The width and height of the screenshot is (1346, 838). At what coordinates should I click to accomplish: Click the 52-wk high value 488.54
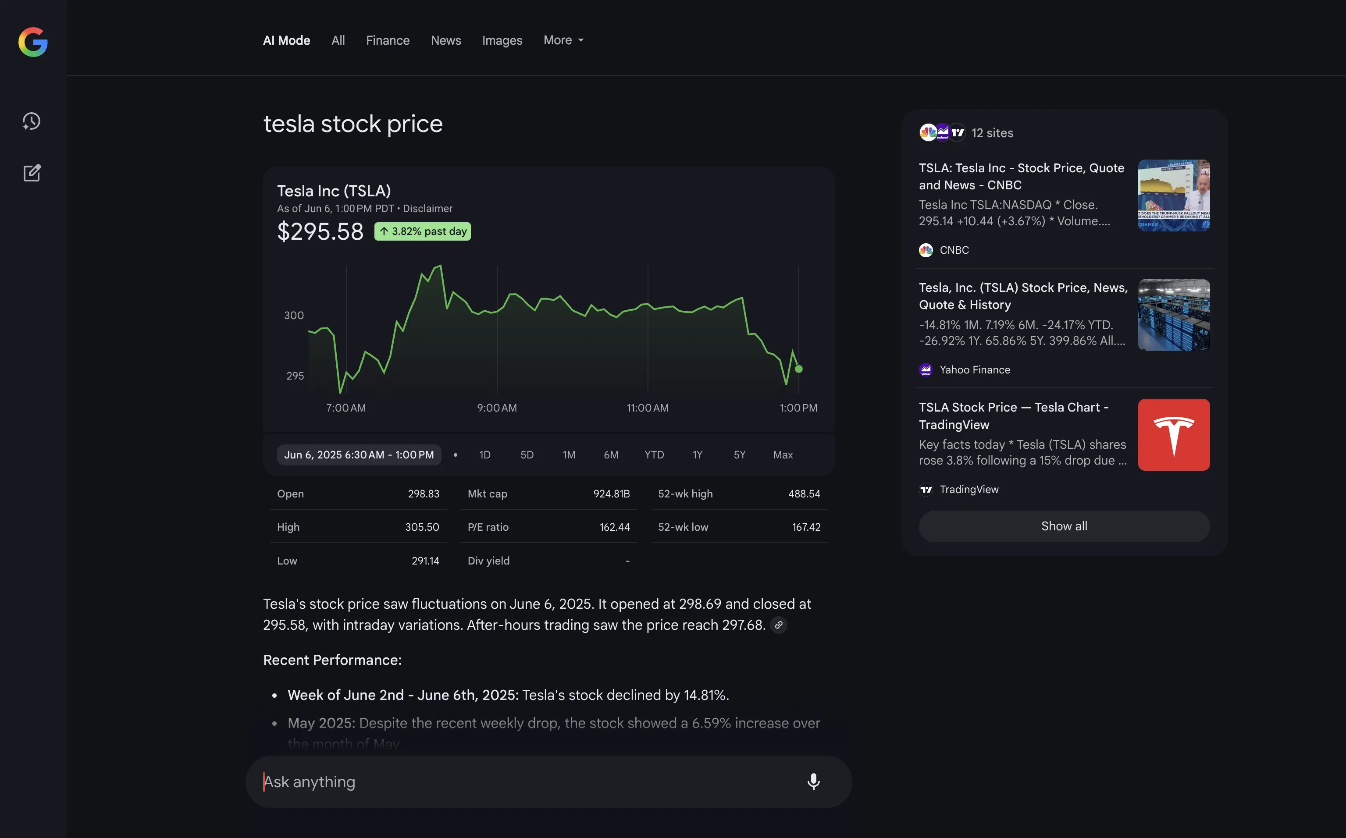tap(805, 494)
